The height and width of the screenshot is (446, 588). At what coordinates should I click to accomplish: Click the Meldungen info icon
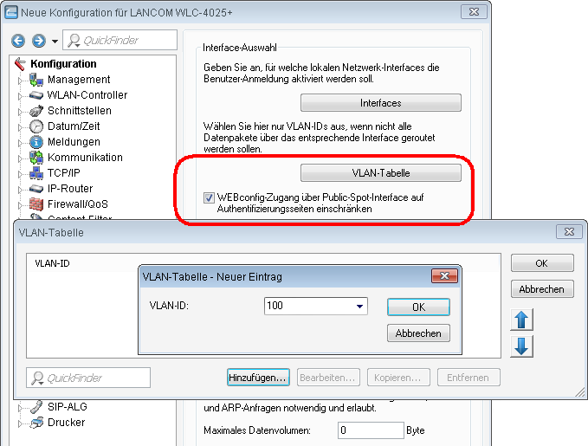[36, 142]
